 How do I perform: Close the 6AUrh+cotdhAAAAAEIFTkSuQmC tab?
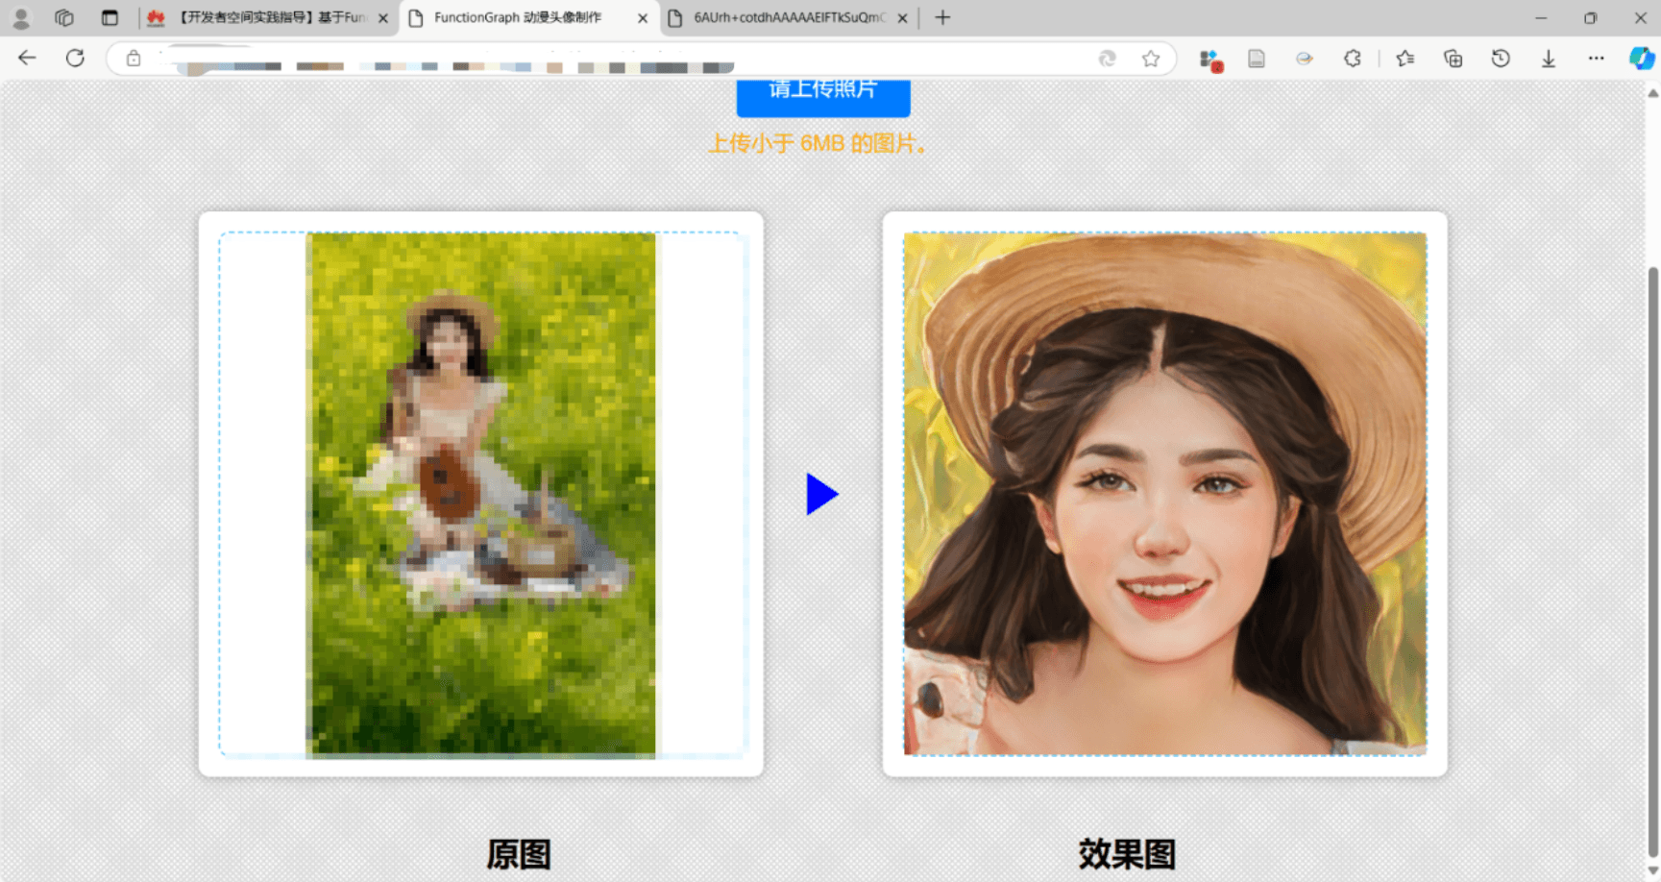tap(902, 18)
